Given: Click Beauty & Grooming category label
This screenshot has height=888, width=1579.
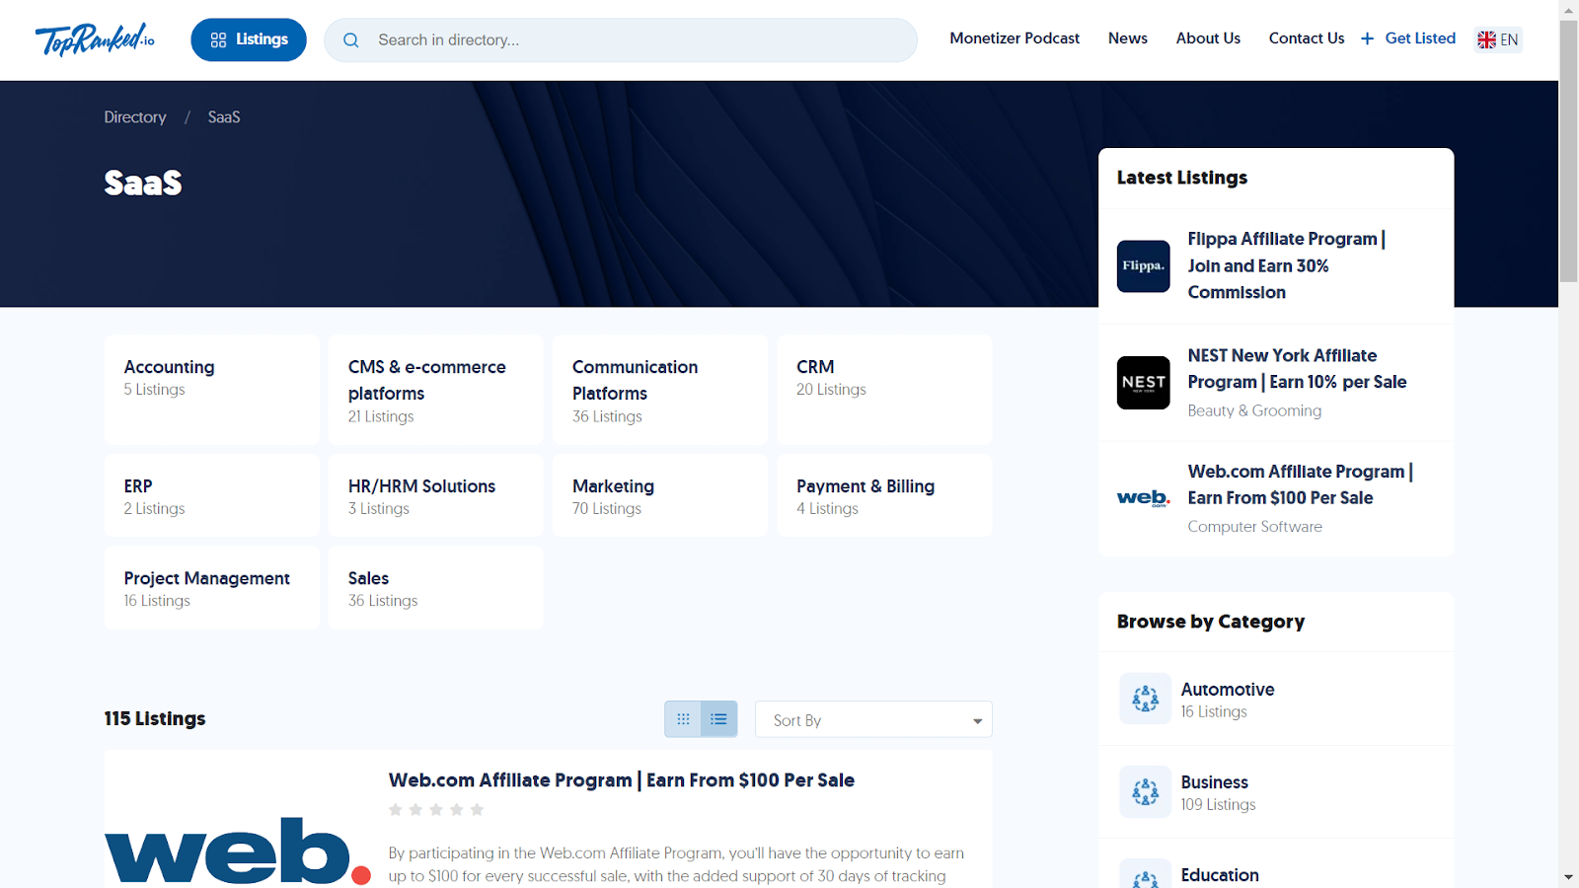Looking at the screenshot, I should pyautogui.click(x=1254, y=410).
